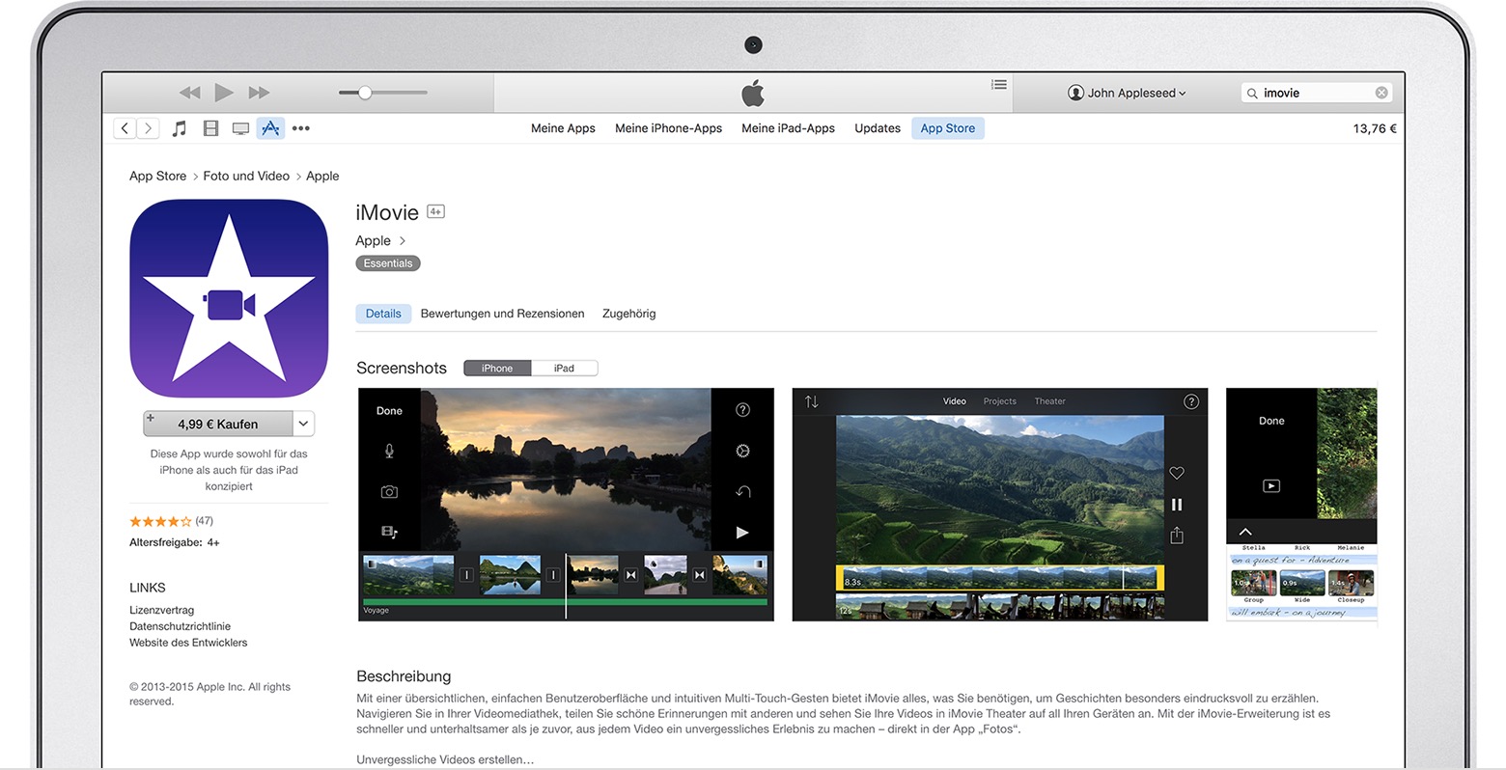The image size is (1506, 770).
Task: Click the up chevron in third screenshot
Action: point(1245,532)
